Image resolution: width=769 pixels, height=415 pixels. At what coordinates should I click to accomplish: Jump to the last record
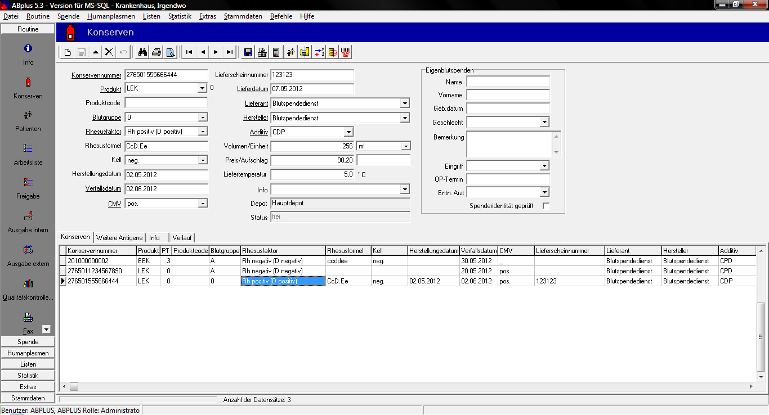pos(229,52)
